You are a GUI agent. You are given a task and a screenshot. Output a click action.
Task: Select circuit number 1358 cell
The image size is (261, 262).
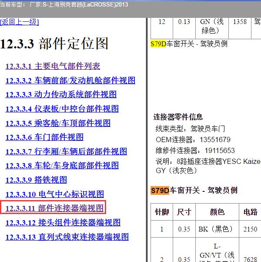pos(240,28)
